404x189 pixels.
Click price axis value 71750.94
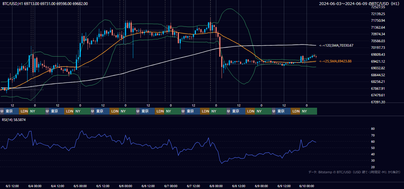[x=378, y=20]
